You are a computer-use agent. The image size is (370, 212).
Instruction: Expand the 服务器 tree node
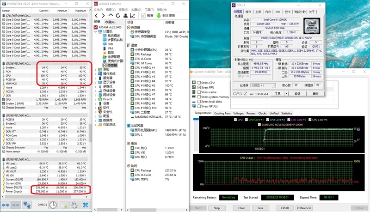pos(96,78)
